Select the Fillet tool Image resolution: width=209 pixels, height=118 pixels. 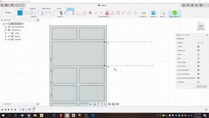[x=55, y=13]
